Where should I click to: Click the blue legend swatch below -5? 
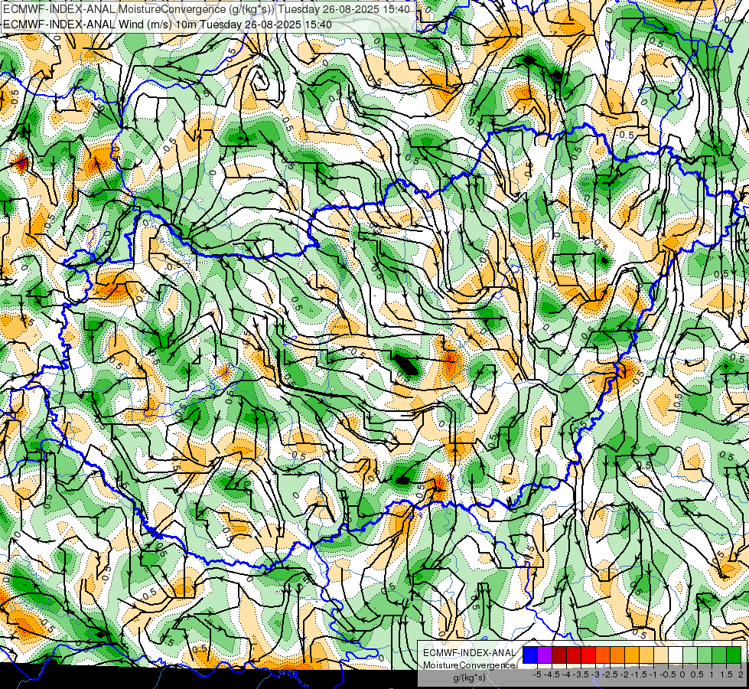click(x=530, y=655)
